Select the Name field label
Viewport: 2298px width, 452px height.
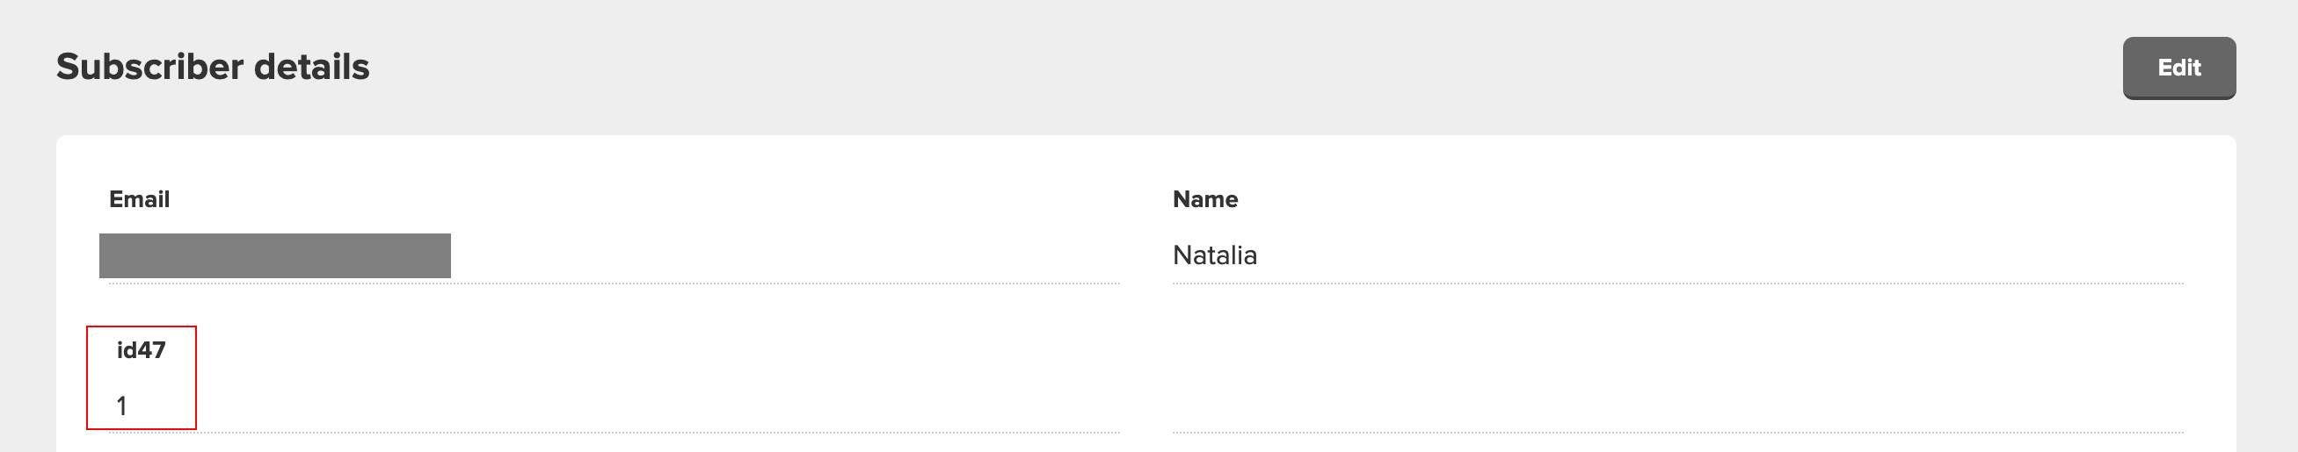[1204, 199]
